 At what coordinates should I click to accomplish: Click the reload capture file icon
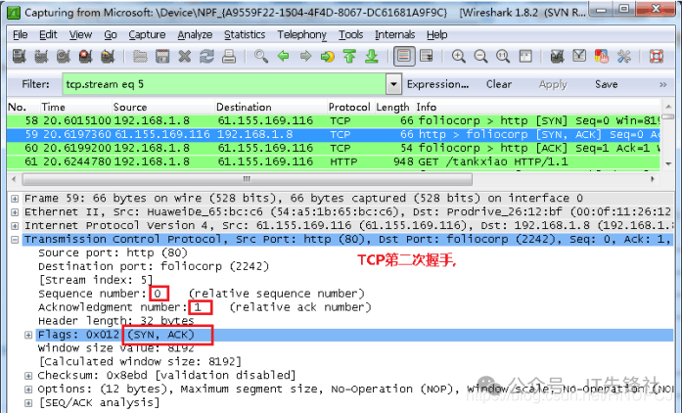(208, 57)
